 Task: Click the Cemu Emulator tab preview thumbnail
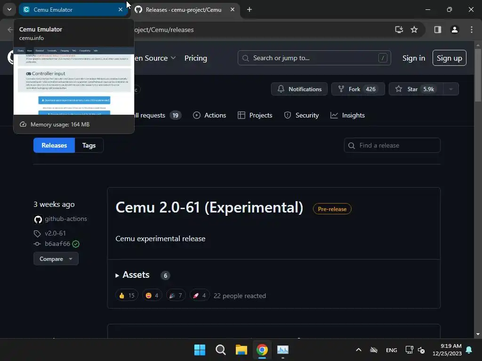[74, 81]
